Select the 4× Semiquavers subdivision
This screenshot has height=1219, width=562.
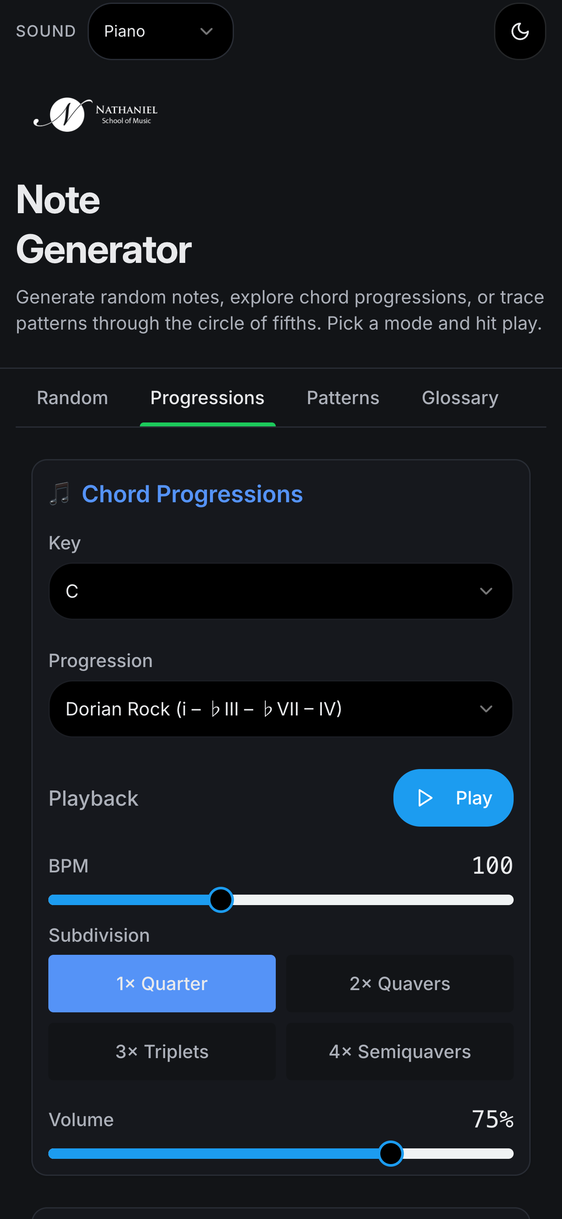[399, 1052]
